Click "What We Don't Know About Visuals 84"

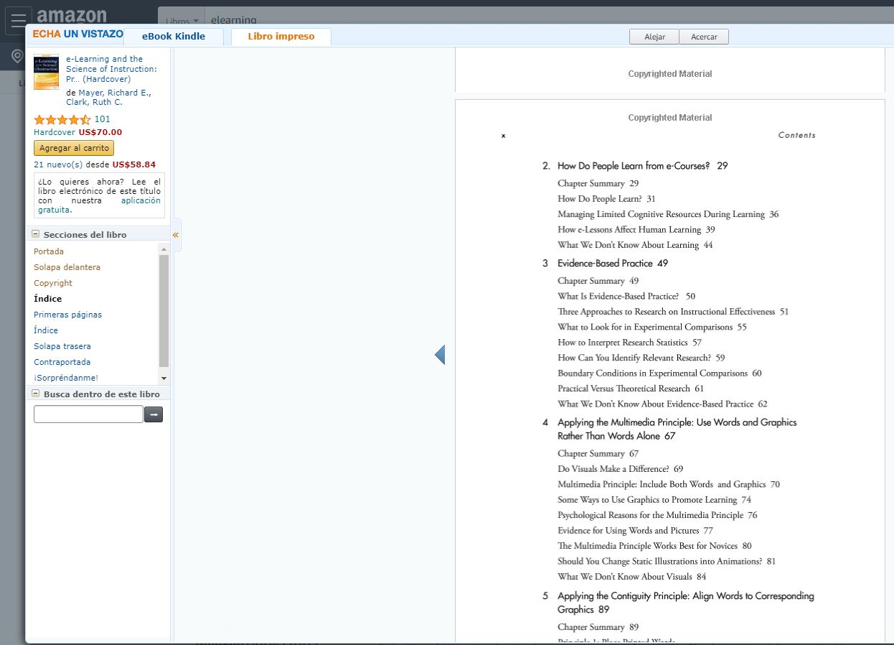pyautogui.click(x=631, y=577)
